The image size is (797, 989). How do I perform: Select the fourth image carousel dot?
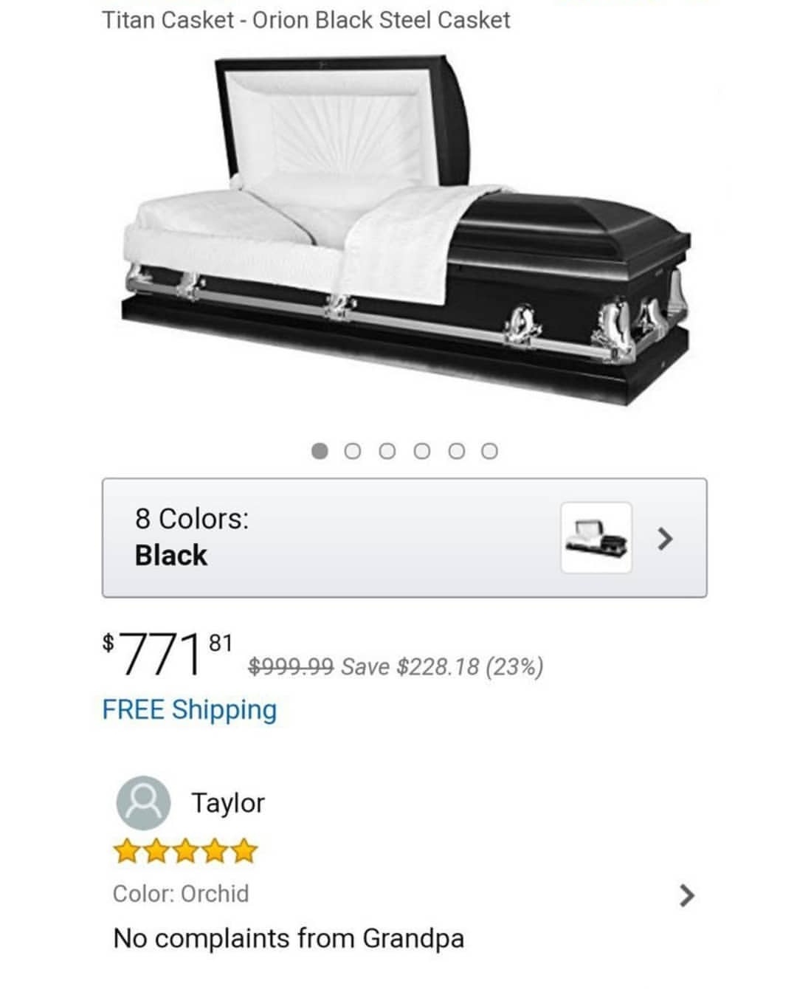tap(421, 451)
